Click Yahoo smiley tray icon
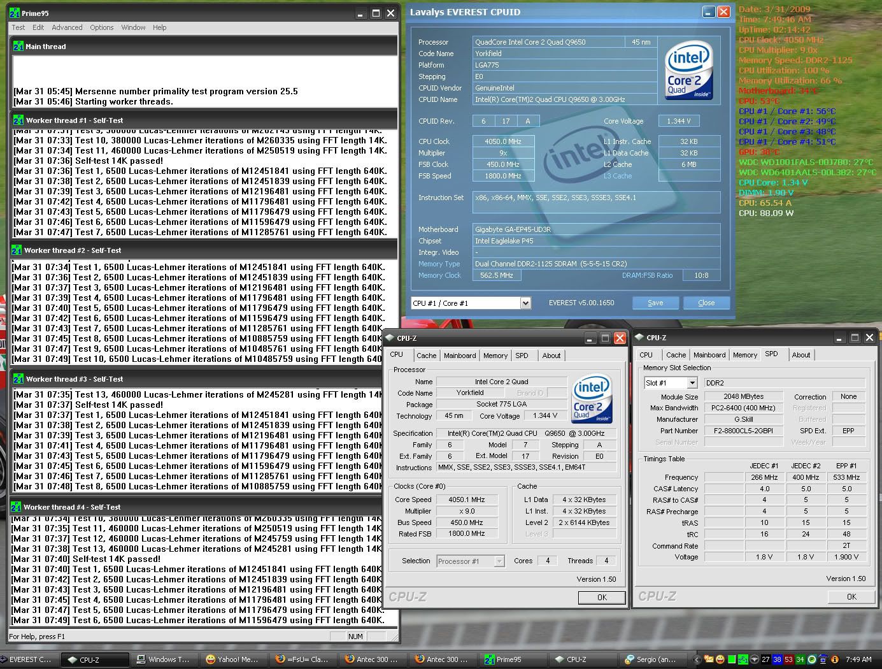The height and width of the screenshot is (669, 882). 720,659
